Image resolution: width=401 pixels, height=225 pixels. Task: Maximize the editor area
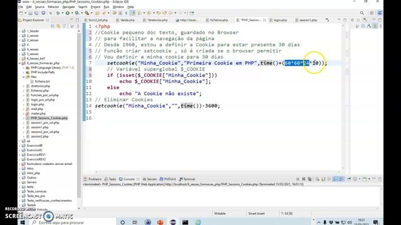click(x=345, y=20)
